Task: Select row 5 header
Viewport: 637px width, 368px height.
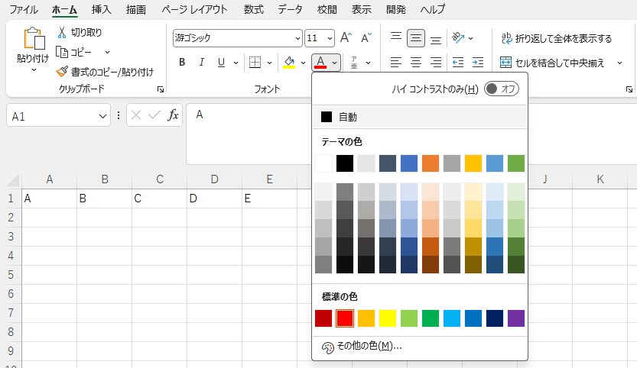Action: 11,275
